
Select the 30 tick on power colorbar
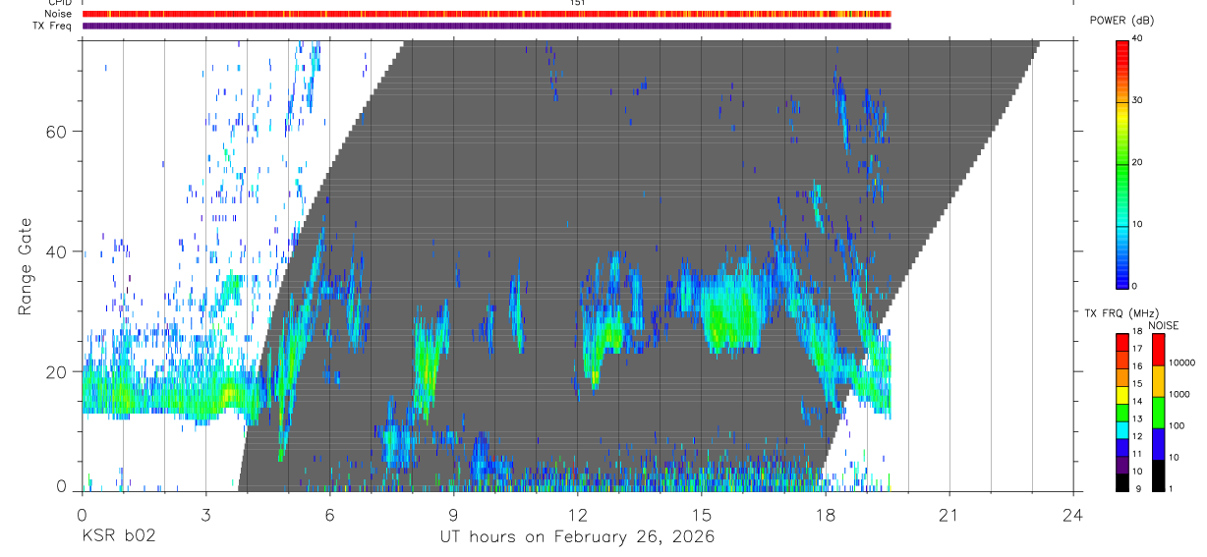[x=1136, y=100]
